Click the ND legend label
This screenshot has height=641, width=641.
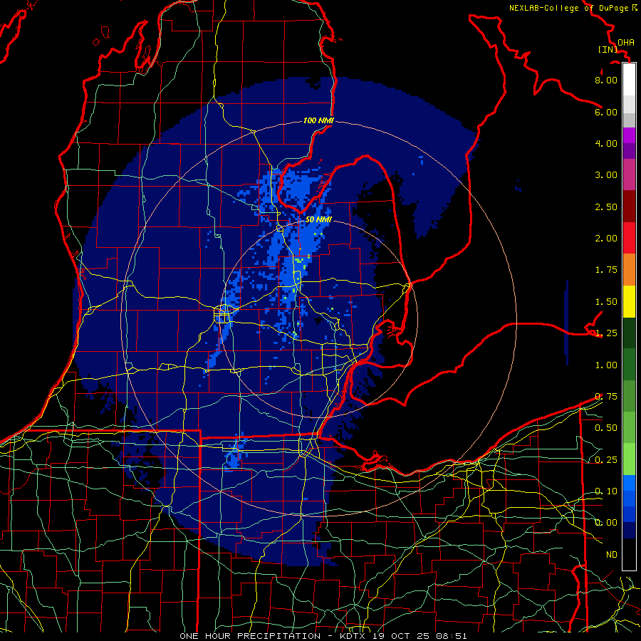coord(612,555)
